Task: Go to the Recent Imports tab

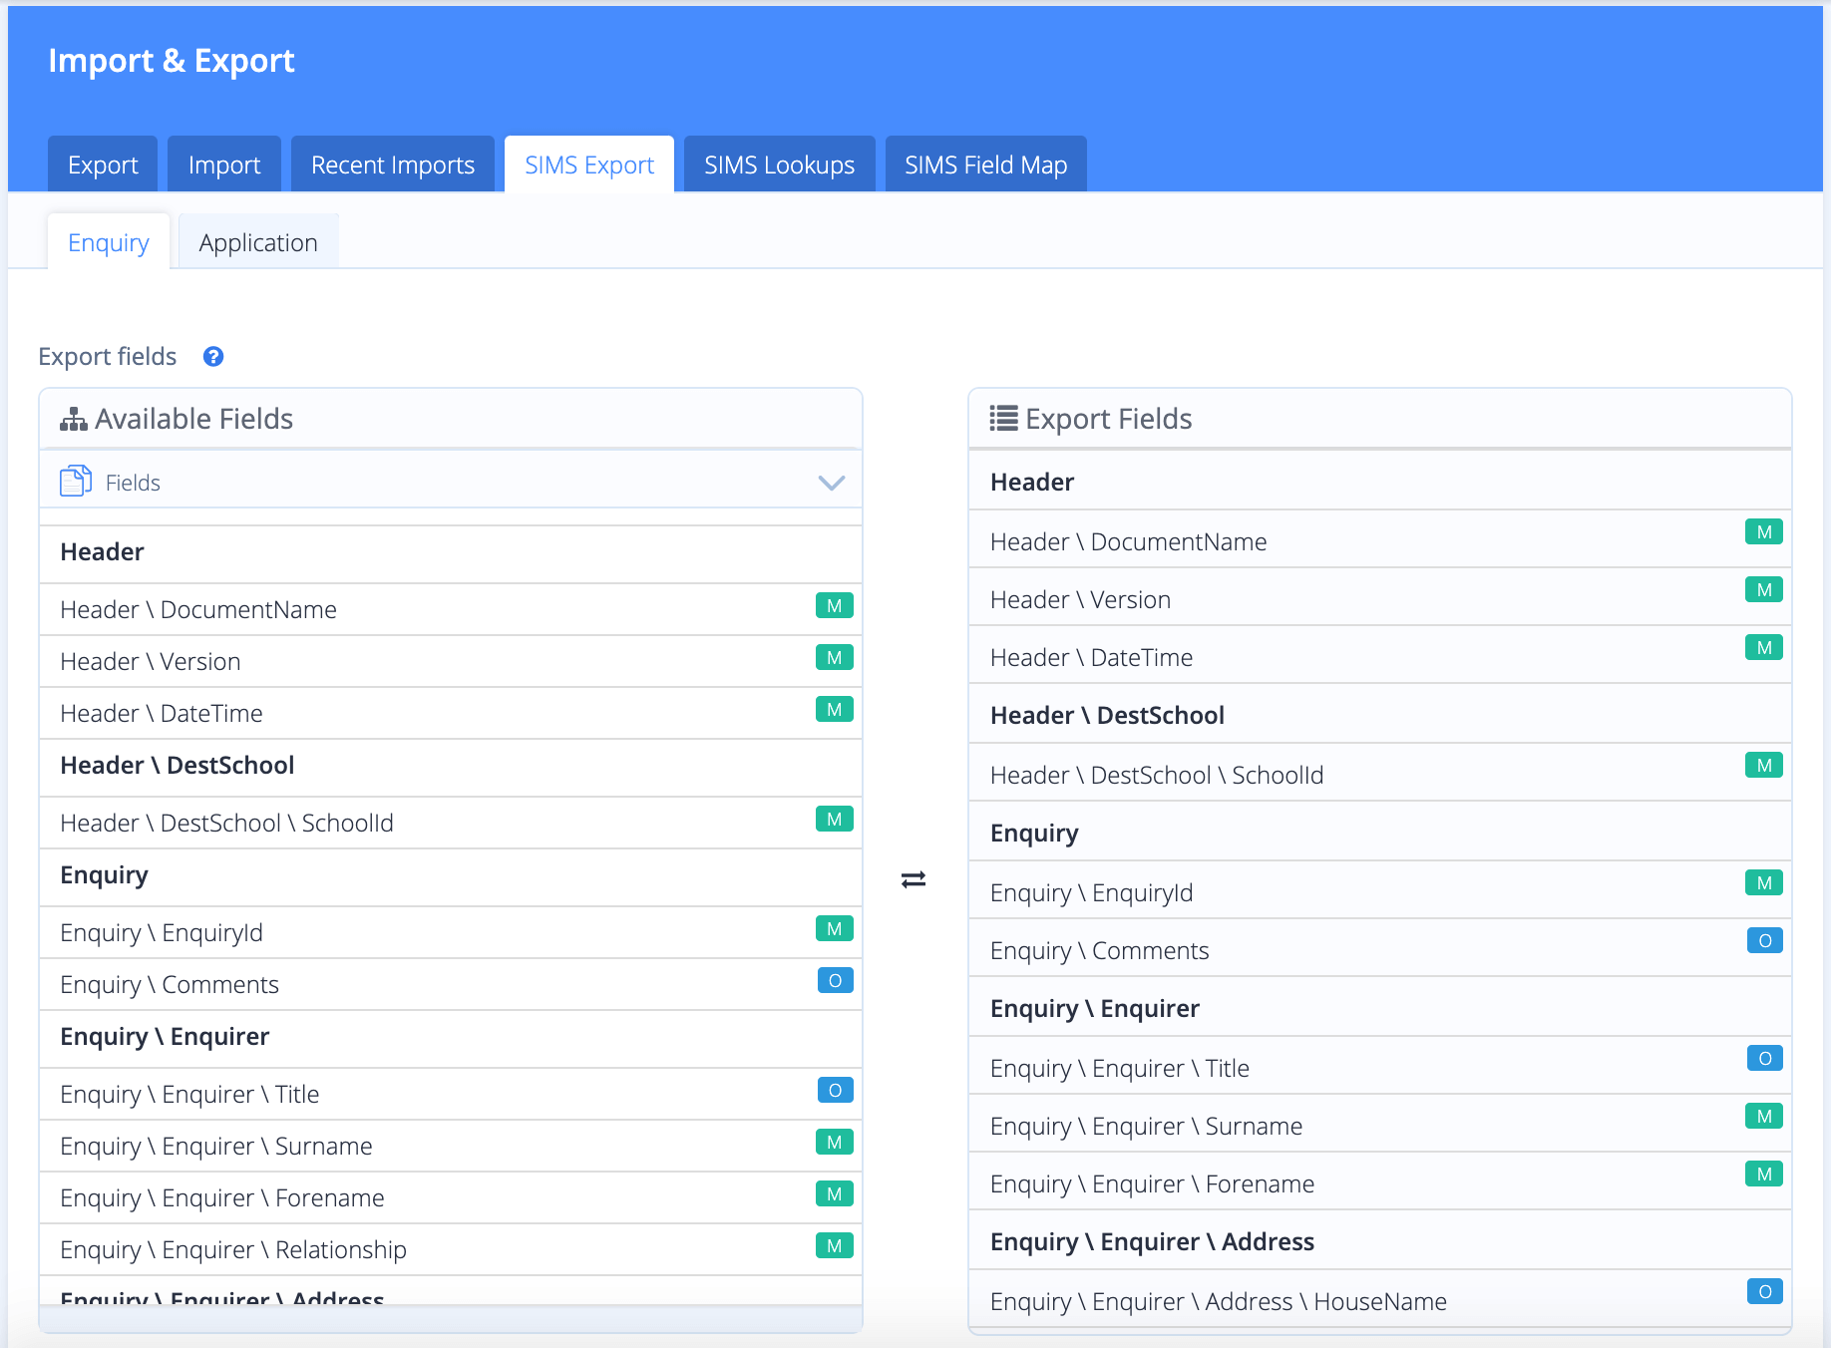Action: tap(393, 165)
